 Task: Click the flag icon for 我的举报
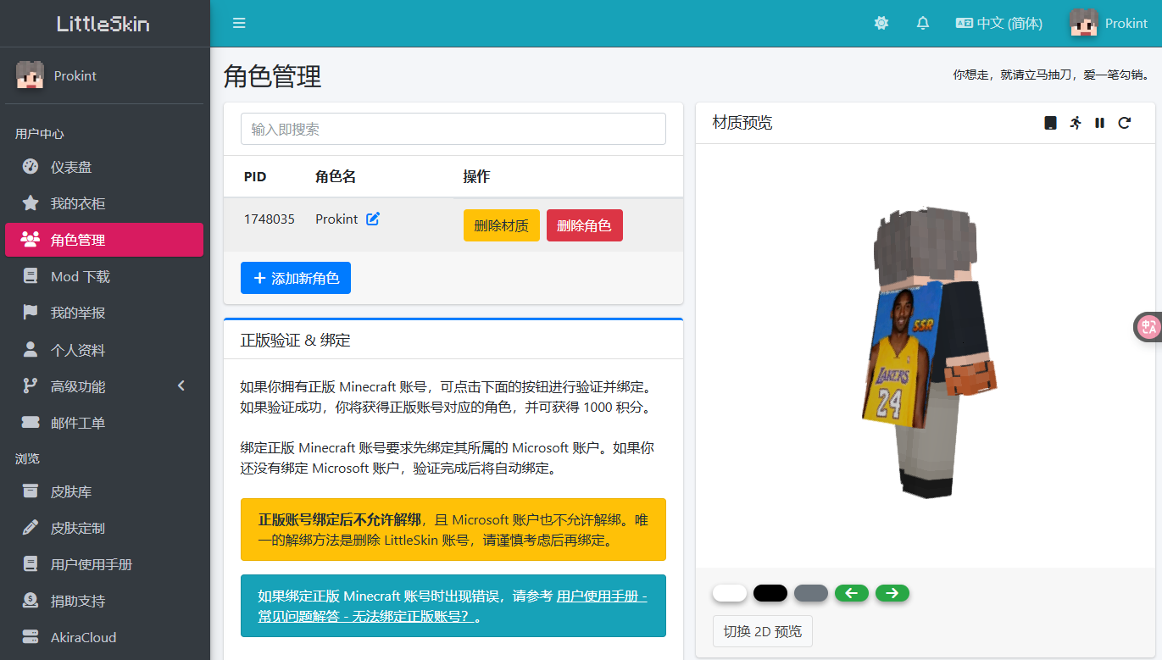click(x=31, y=313)
